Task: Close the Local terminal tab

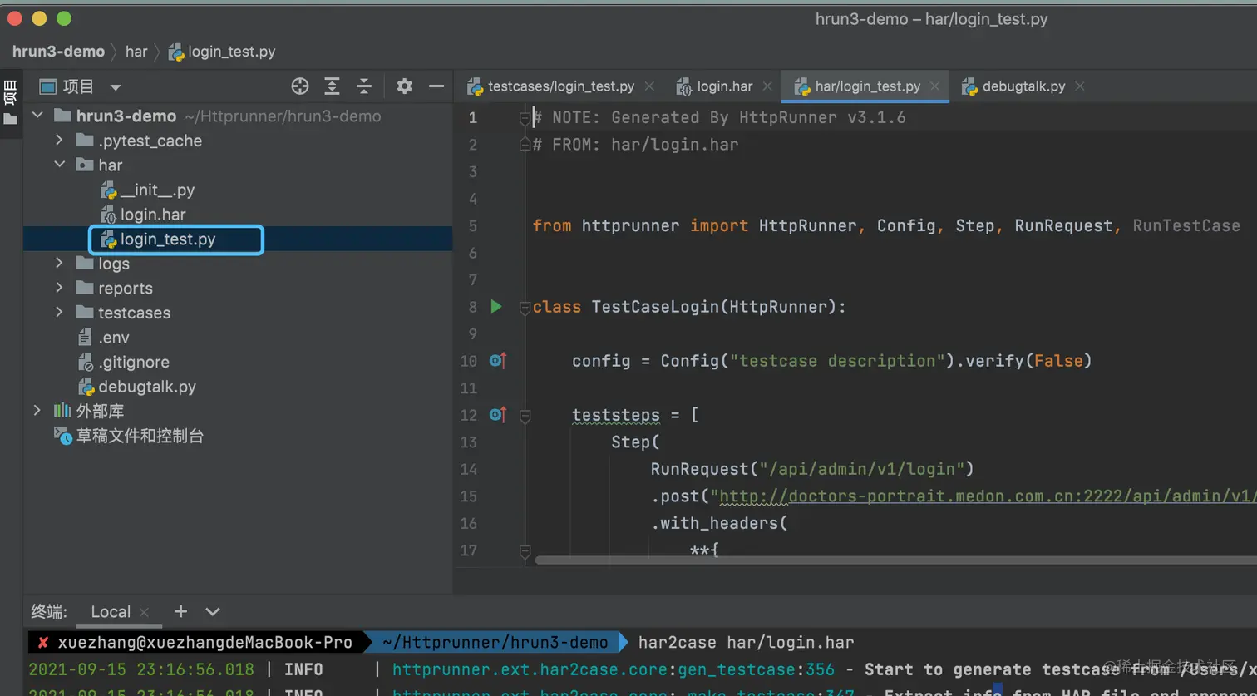Action: pos(144,612)
